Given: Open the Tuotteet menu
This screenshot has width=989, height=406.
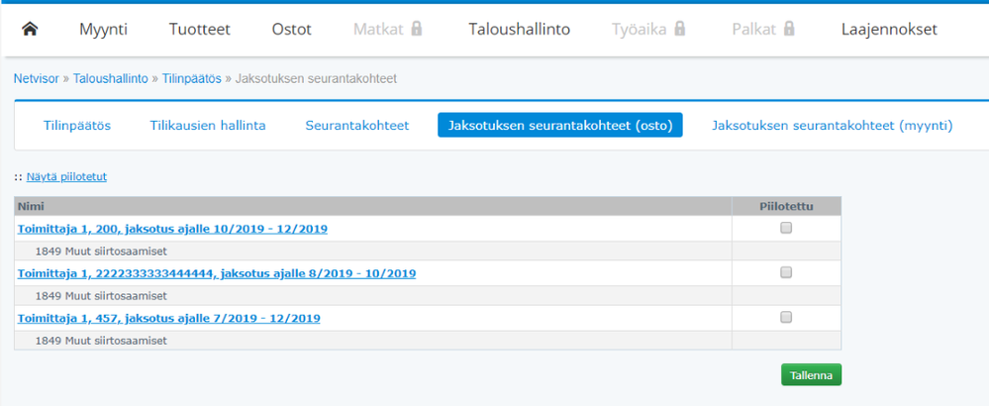Looking at the screenshot, I should point(199,30).
